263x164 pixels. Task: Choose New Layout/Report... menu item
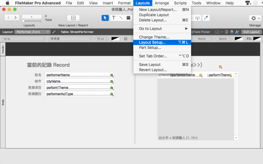click(x=162, y=10)
